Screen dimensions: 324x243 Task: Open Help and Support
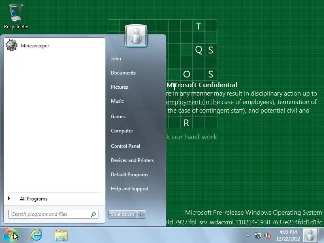point(130,189)
